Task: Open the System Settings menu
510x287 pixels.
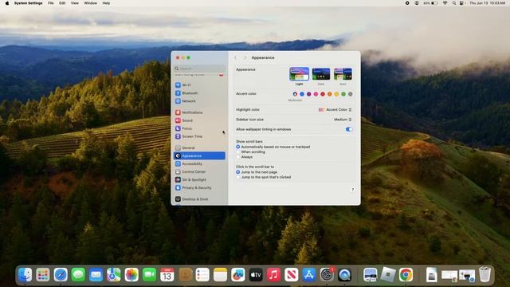Action: 29,3
